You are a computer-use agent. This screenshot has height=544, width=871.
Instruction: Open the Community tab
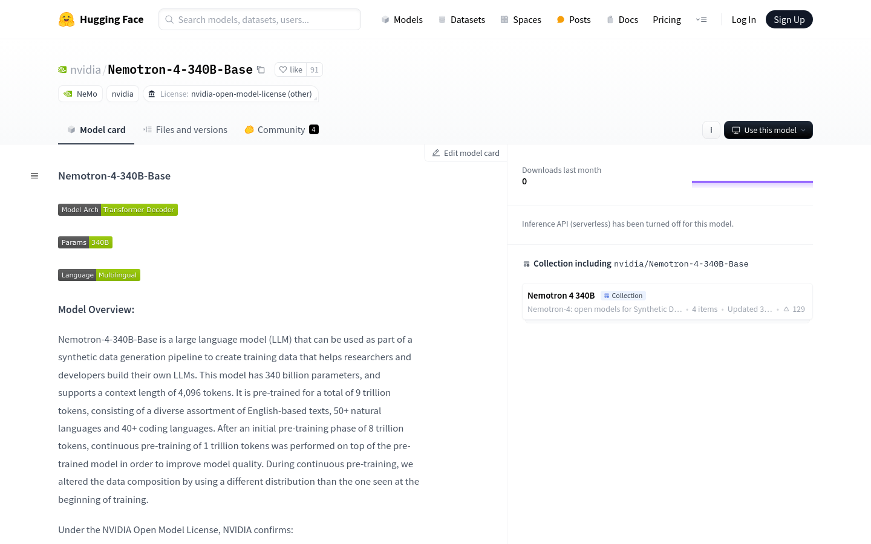click(281, 129)
